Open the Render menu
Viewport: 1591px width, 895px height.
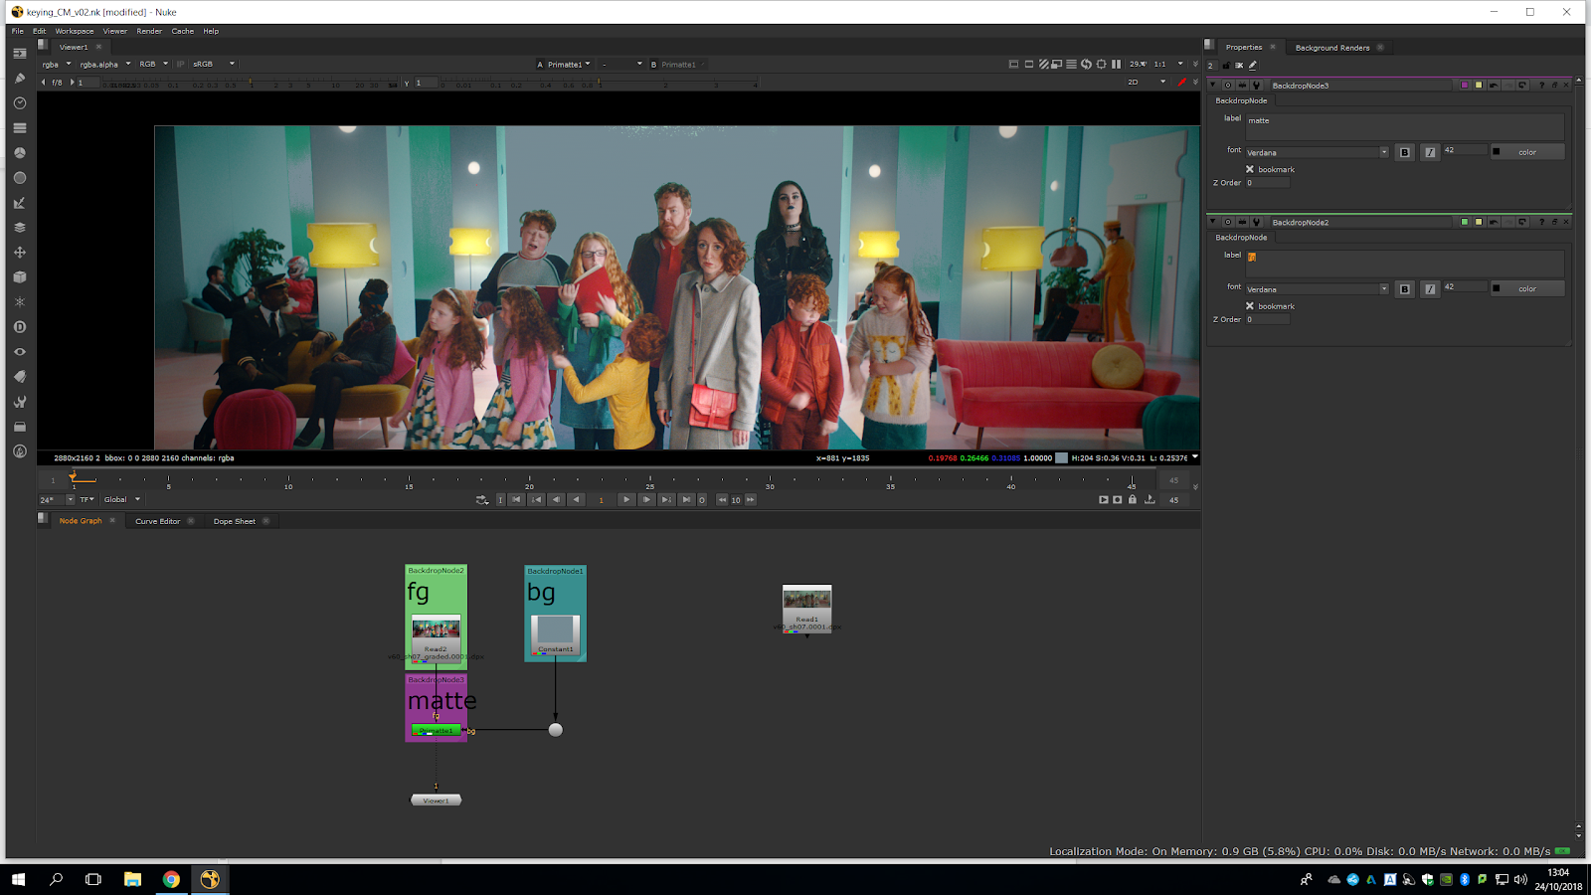click(149, 31)
